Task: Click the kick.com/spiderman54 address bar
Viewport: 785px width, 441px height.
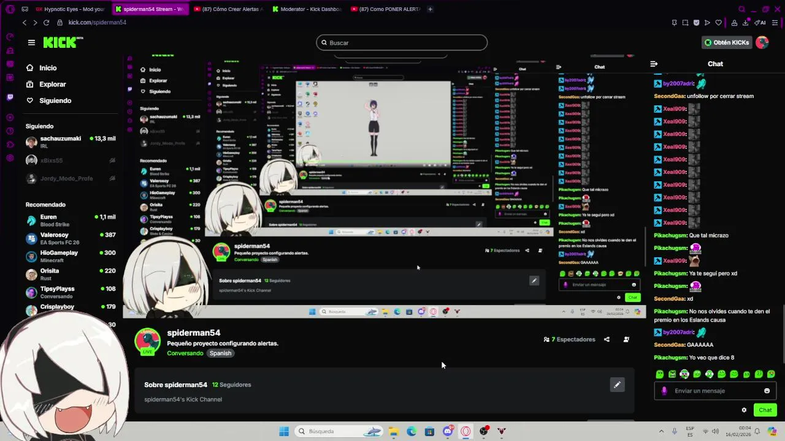Action: [x=97, y=23]
